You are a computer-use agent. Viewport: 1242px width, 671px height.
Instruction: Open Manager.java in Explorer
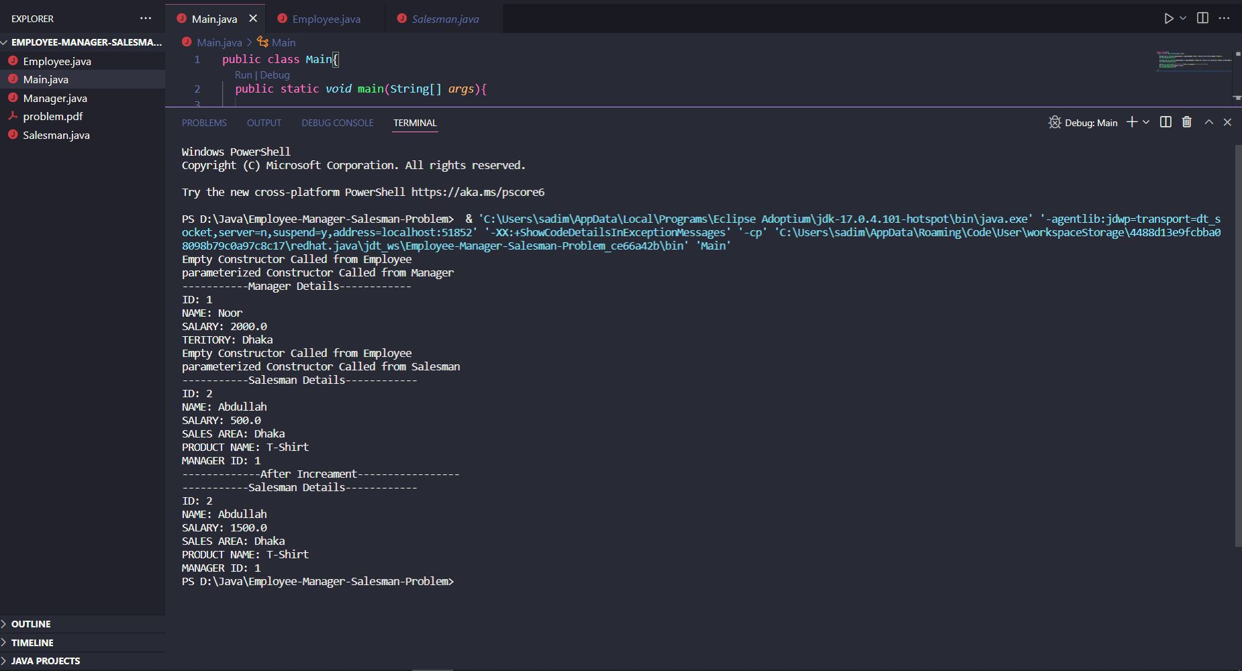[x=83, y=98]
